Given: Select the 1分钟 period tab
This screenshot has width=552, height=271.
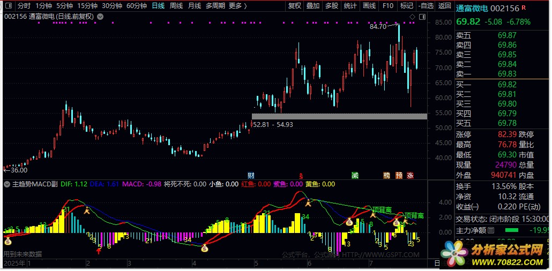Looking at the screenshot, I should pyautogui.click(x=43, y=6).
